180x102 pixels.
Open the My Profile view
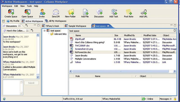tap(13, 21)
